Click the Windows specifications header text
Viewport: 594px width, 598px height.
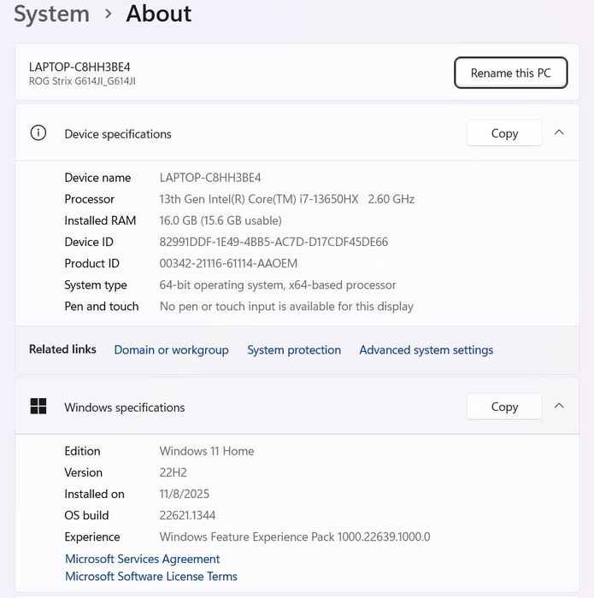(125, 407)
